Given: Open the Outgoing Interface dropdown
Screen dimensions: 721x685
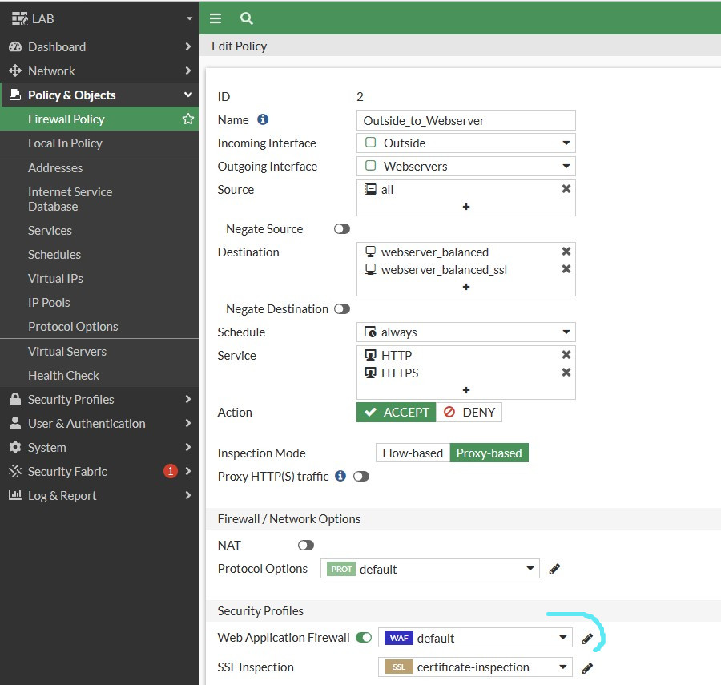Looking at the screenshot, I should pos(465,166).
